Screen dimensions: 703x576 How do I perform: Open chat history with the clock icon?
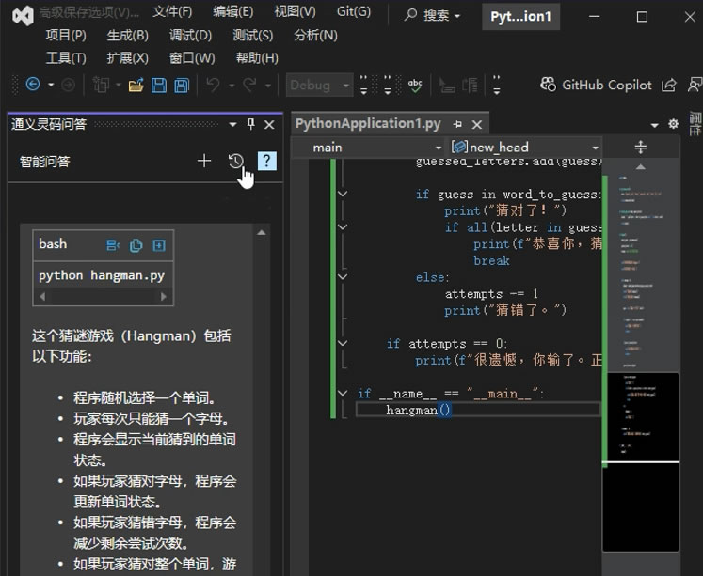pyautogui.click(x=236, y=161)
